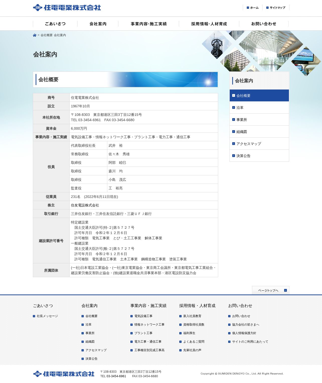
Task: Click the home icon in the breadcrumb
Action: 35,35
